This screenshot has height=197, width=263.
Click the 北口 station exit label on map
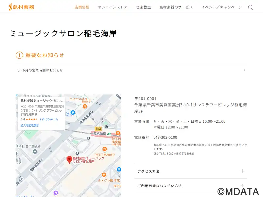coord(98,129)
